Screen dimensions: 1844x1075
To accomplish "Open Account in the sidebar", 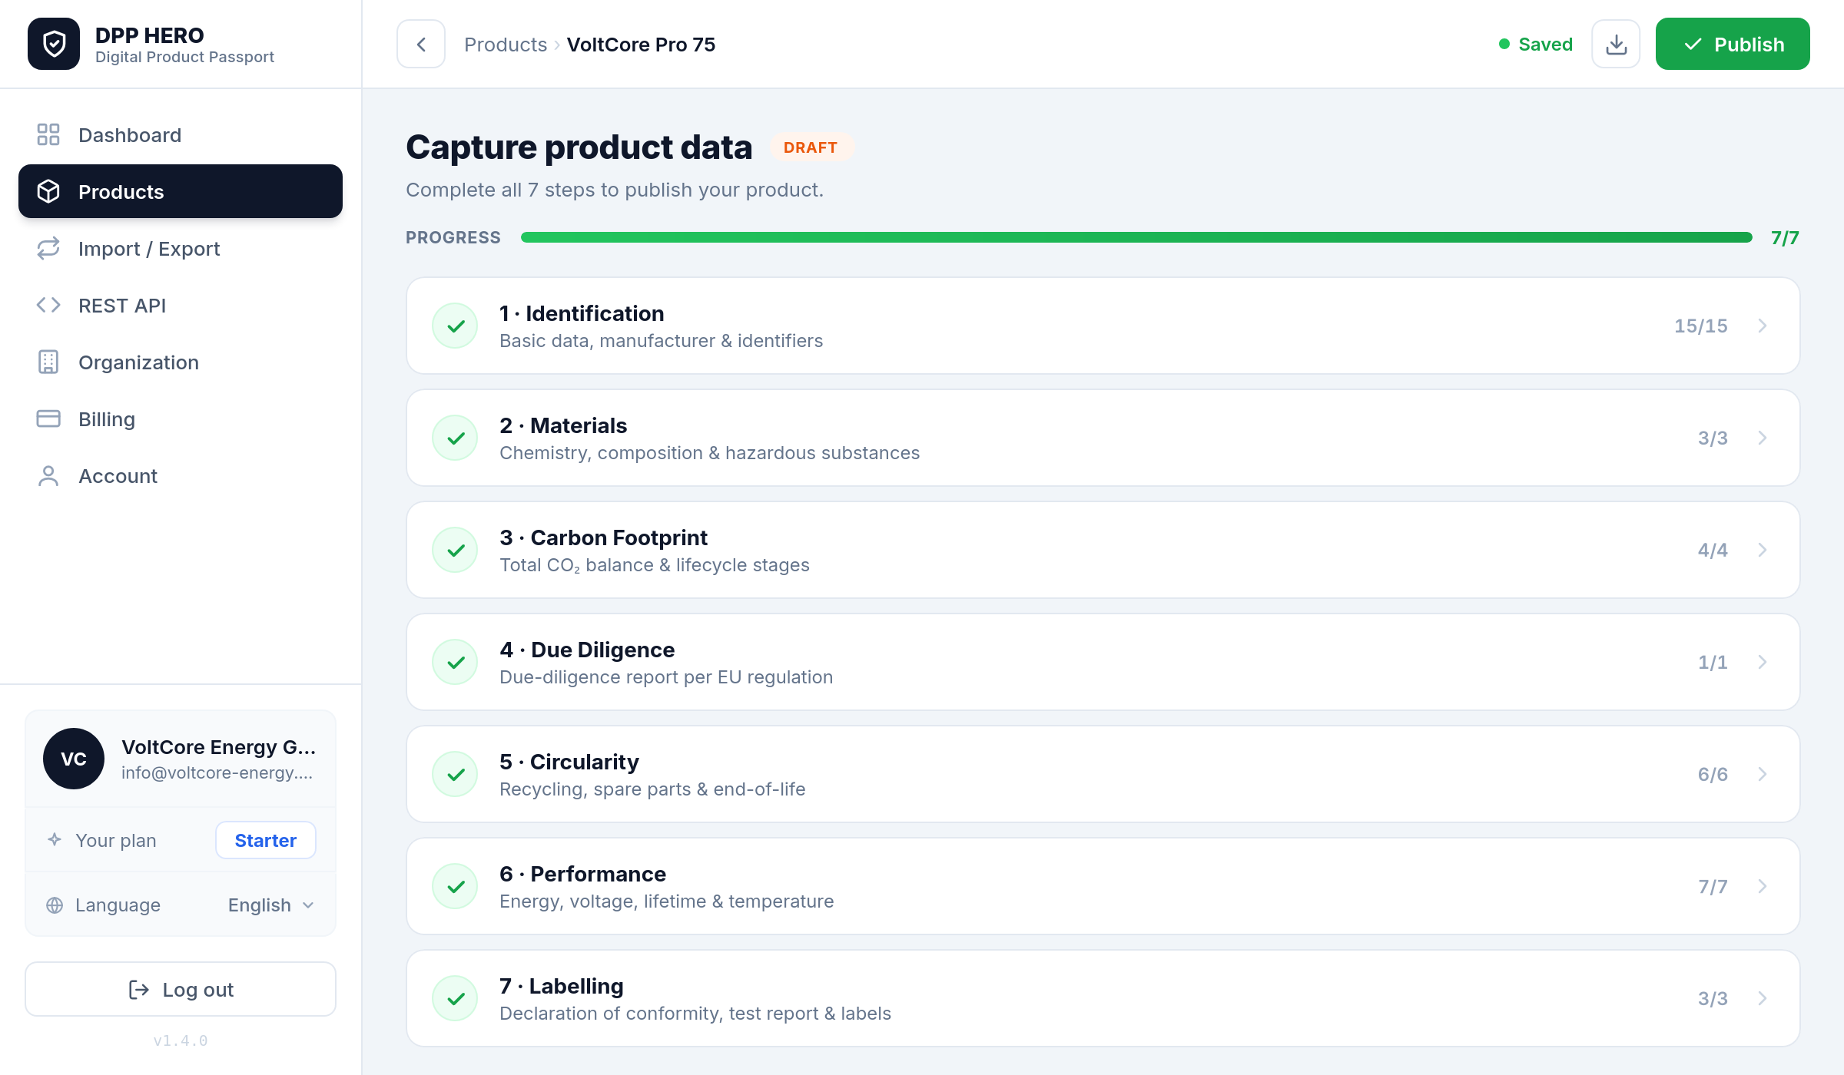I will 181,475.
